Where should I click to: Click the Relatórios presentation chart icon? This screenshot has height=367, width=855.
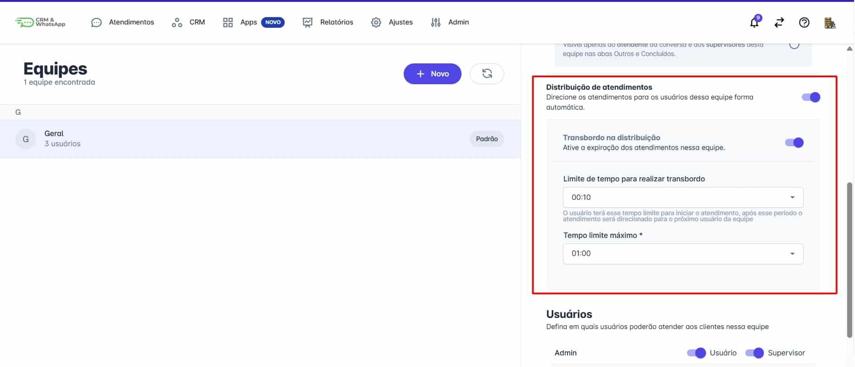[307, 22]
